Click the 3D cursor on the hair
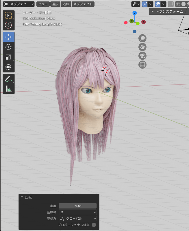 105,70
